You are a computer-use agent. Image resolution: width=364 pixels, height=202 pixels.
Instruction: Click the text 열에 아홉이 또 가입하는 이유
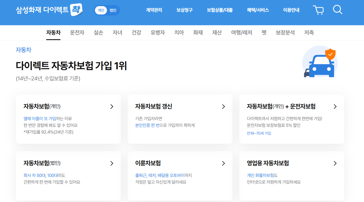(x=48, y=119)
